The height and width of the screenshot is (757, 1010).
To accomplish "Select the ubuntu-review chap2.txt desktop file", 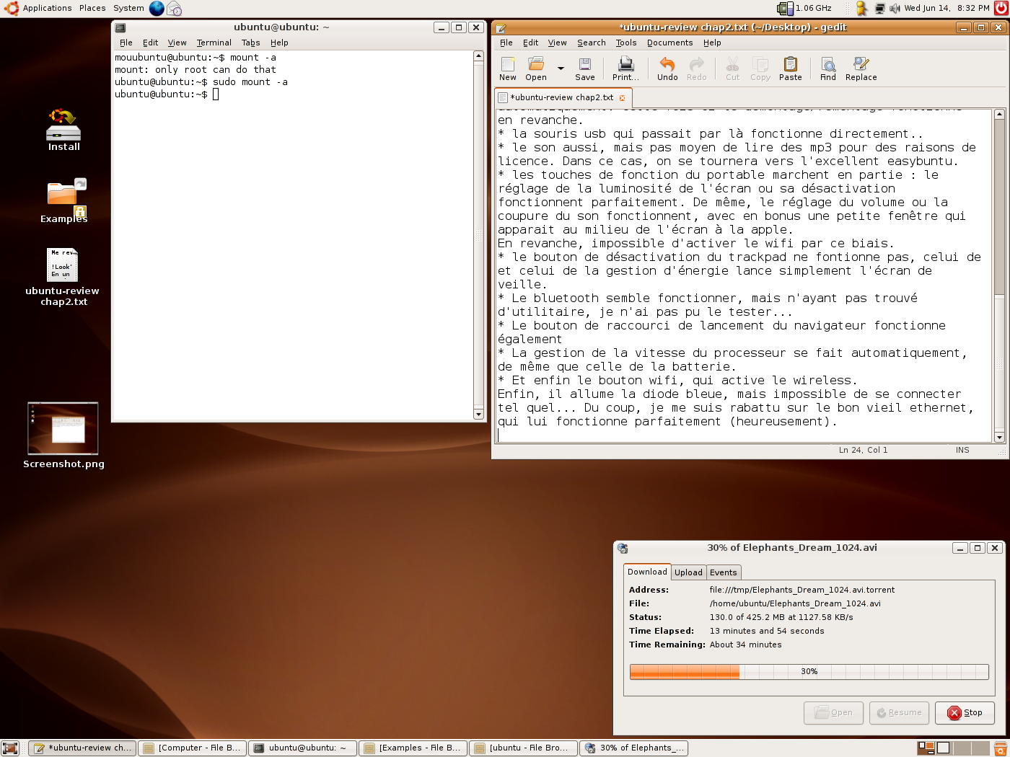I will point(63,278).
